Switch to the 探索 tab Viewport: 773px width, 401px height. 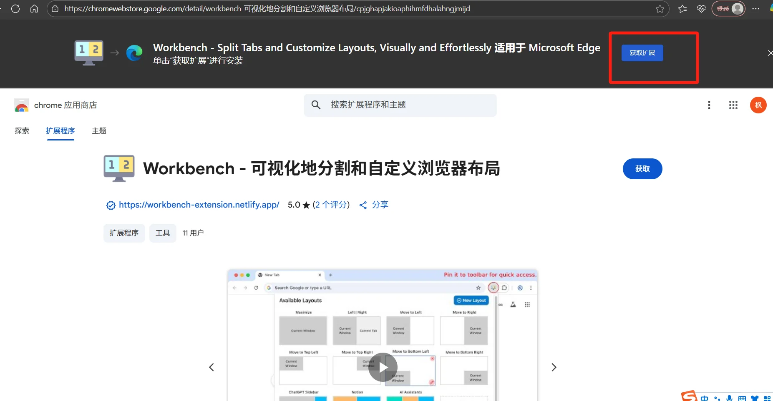point(22,130)
